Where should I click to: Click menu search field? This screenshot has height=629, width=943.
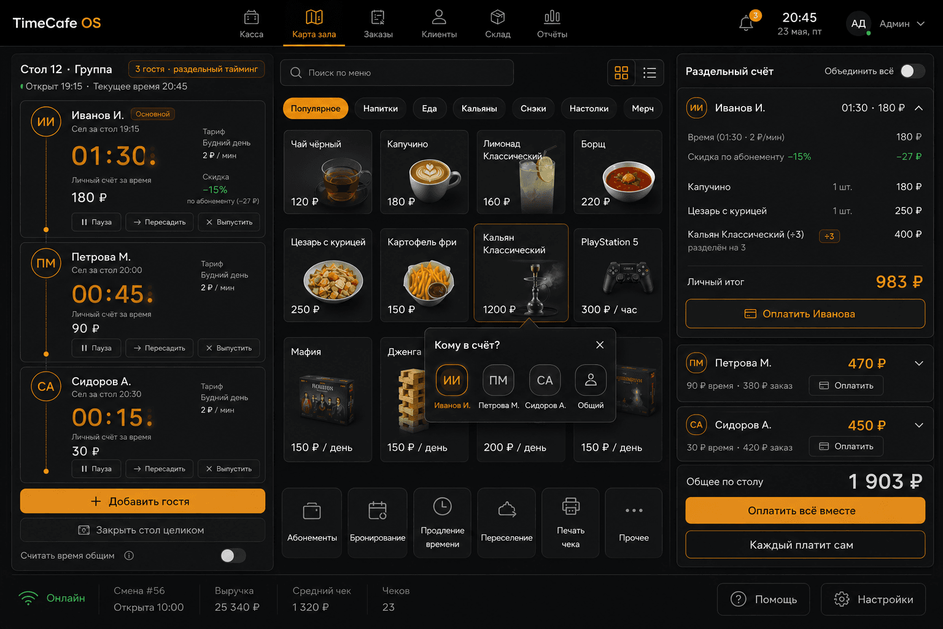[397, 73]
